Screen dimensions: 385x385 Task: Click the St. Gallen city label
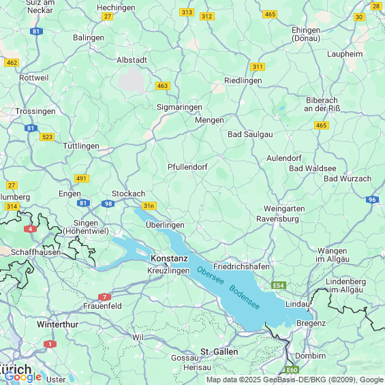pyautogui.click(x=219, y=352)
